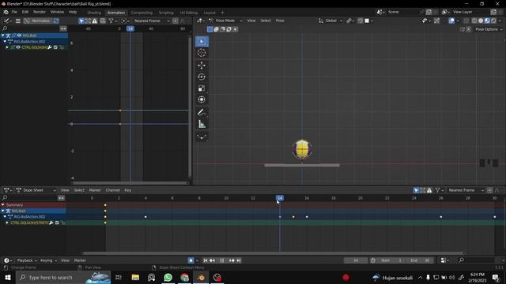Open Dope Sheet mode dropdown
The width and height of the screenshot is (506, 284).
pyautogui.click(x=36, y=190)
